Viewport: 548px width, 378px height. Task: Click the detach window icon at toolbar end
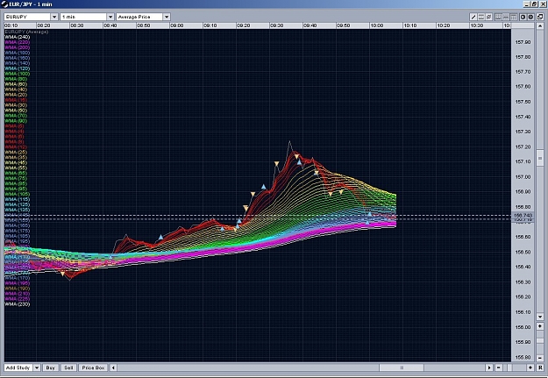pos(540,17)
